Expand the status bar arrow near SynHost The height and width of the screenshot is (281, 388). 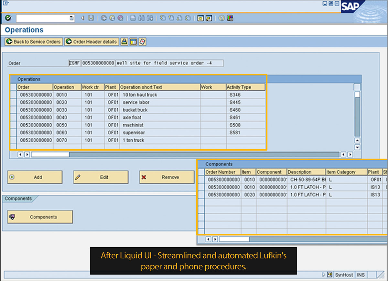(x=324, y=275)
